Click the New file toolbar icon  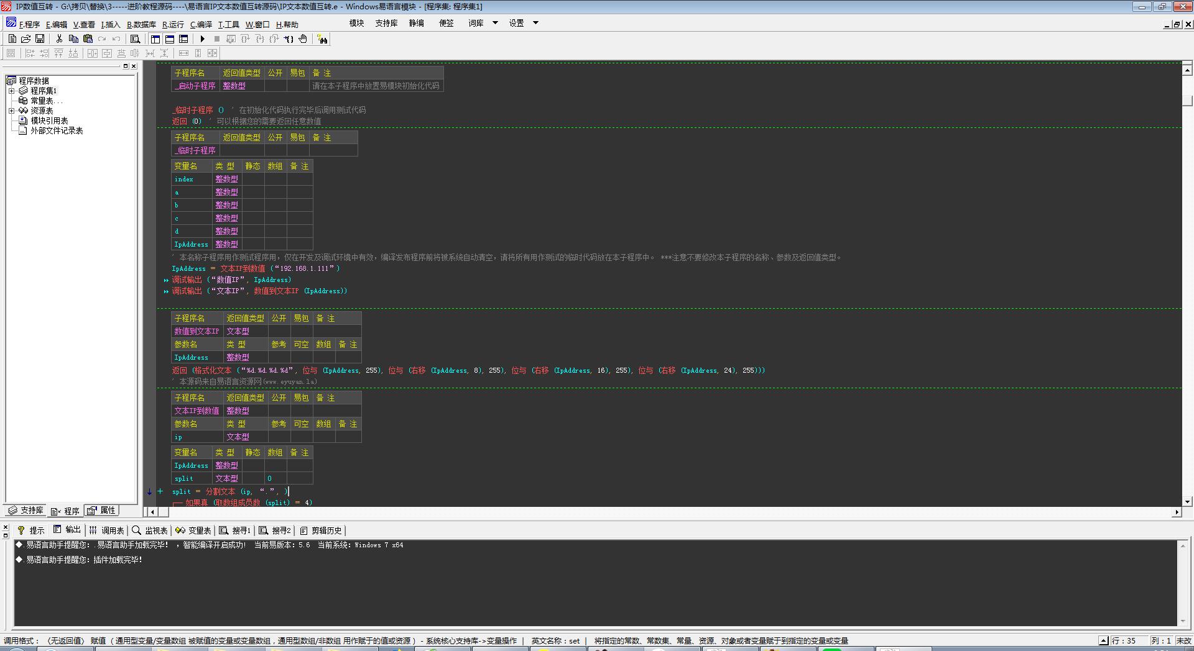tap(12, 39)
